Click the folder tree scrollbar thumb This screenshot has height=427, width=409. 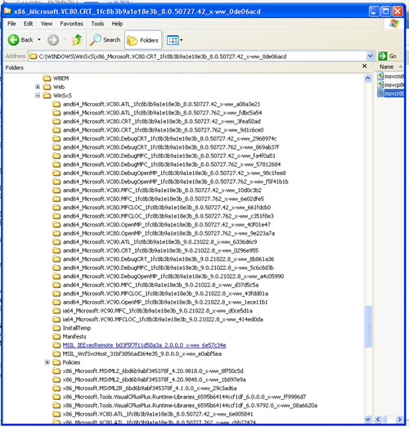coord(368,326)
